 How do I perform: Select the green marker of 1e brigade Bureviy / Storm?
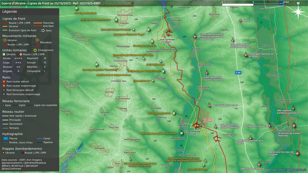(x=163, y=71)
